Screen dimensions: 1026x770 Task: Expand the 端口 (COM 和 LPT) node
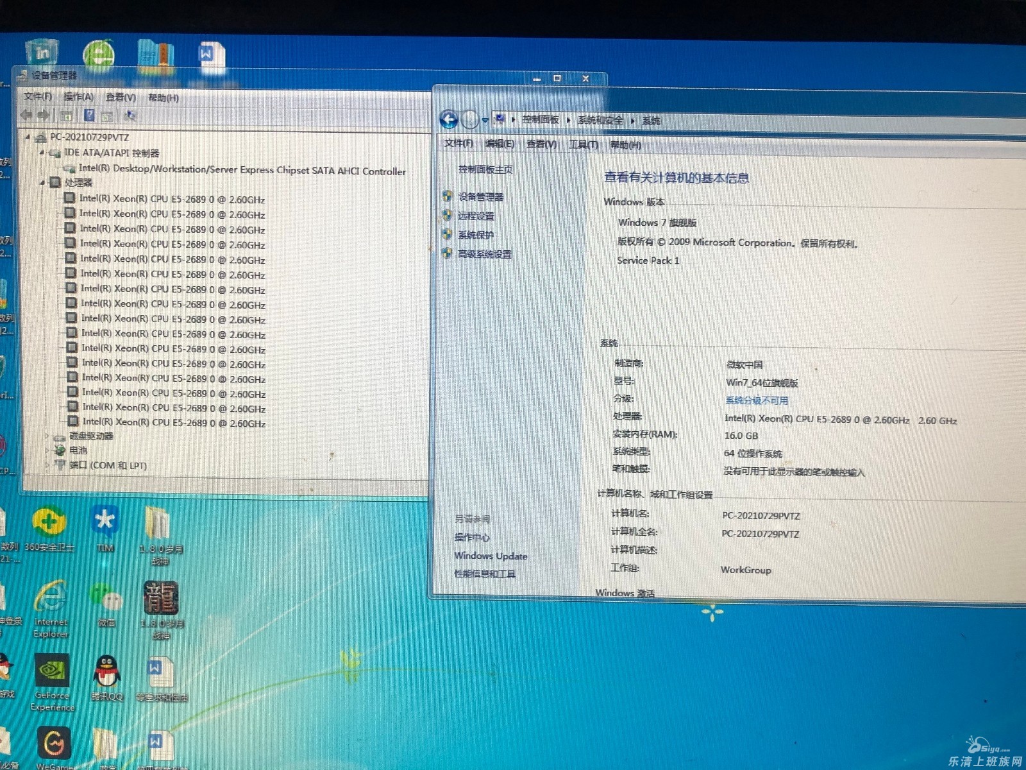pyautogui.click(x=48, y=465)
